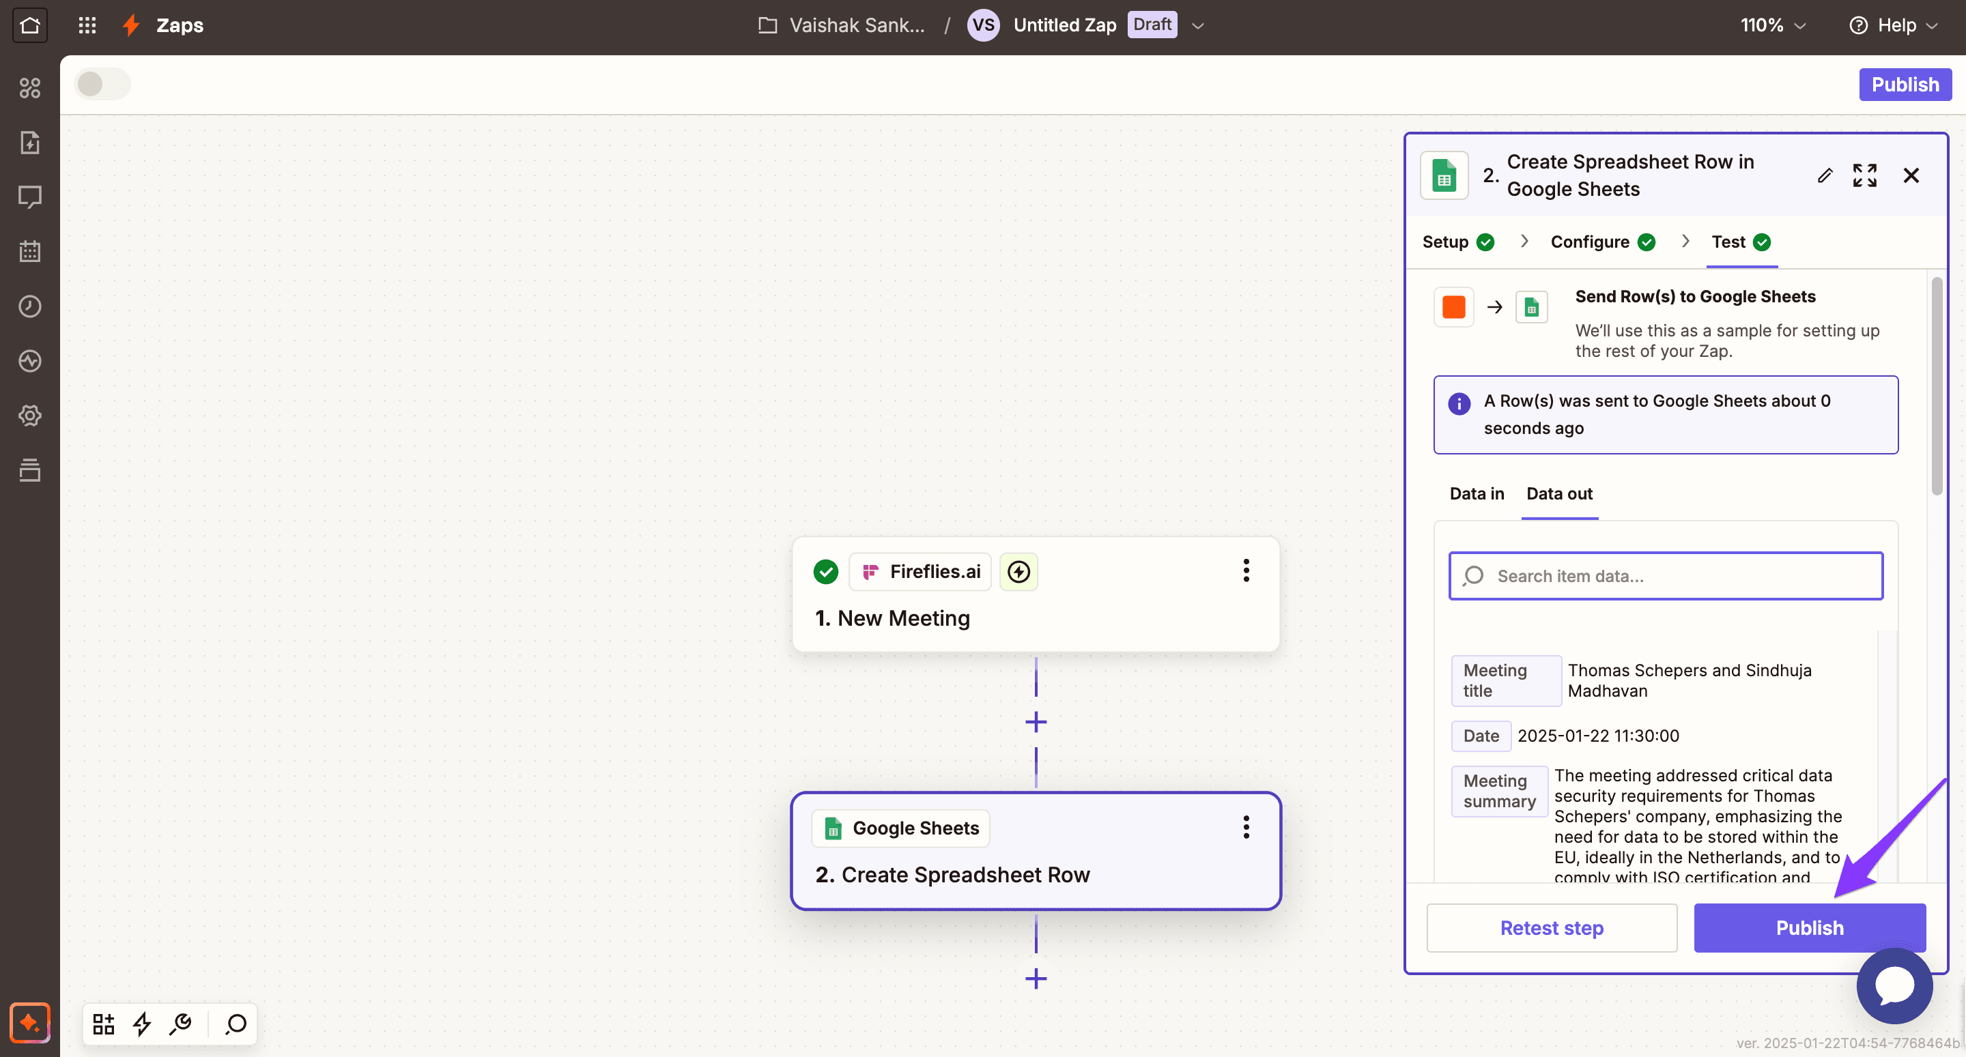
Task: Click the Meeting summary field label
Action: click(1499, 792)
